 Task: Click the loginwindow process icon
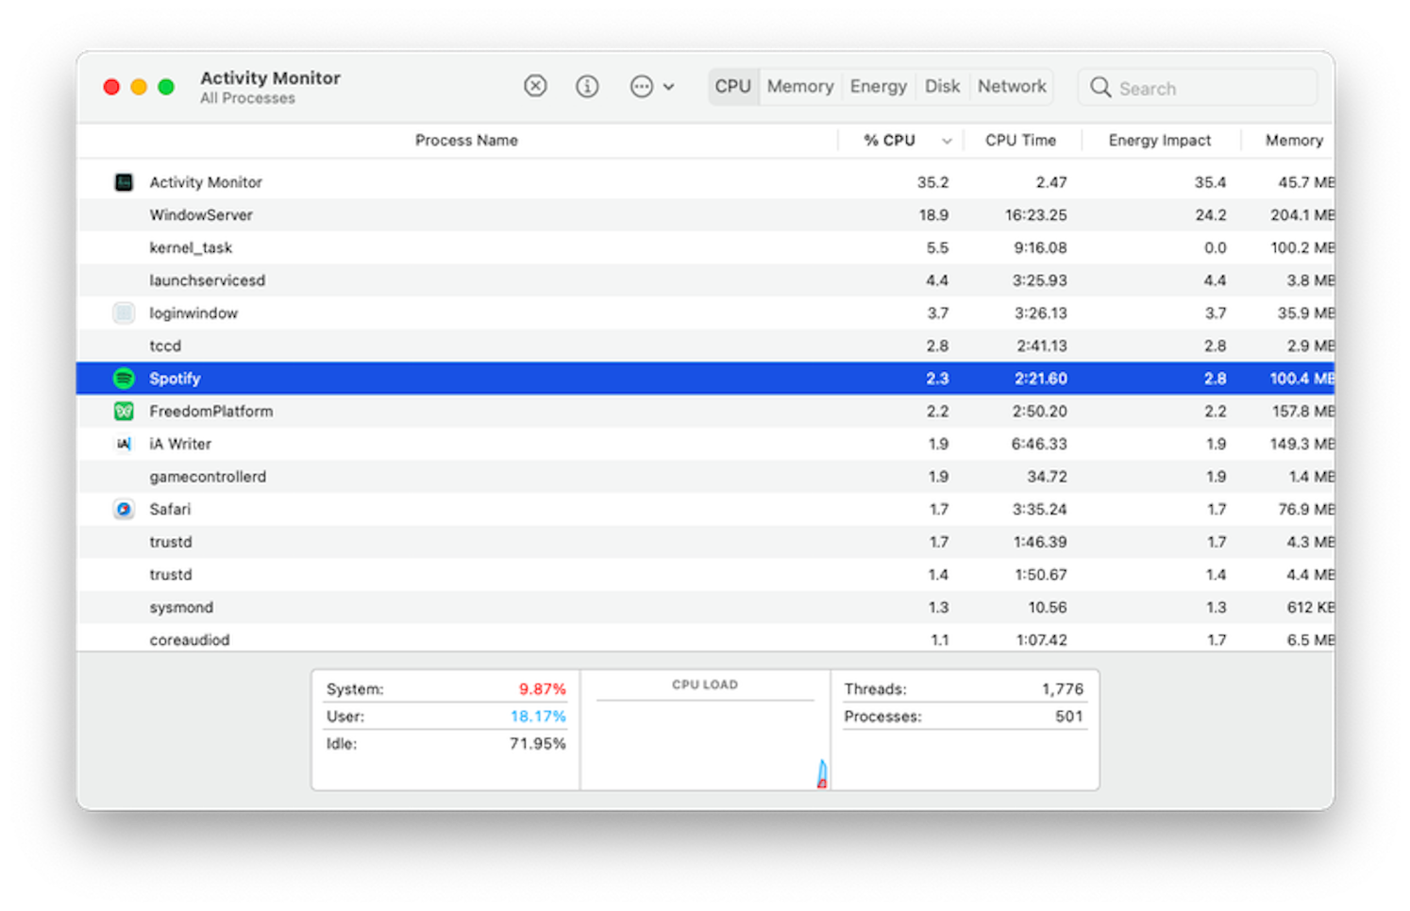point(124,312)
